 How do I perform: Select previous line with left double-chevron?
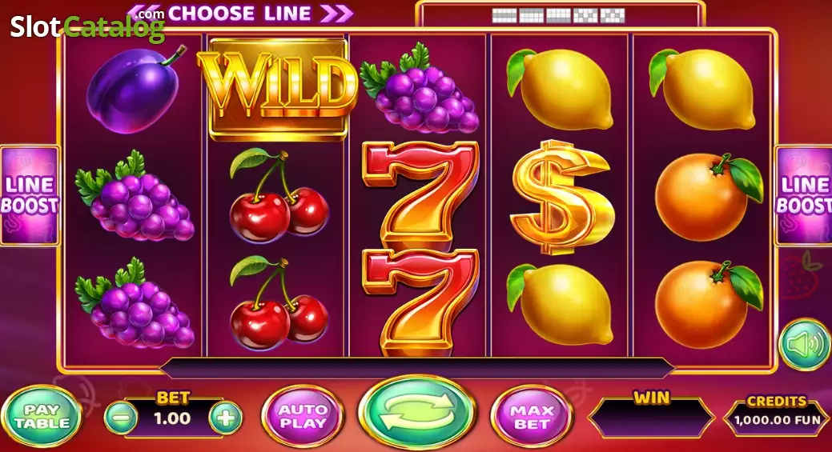coord(146,14)
